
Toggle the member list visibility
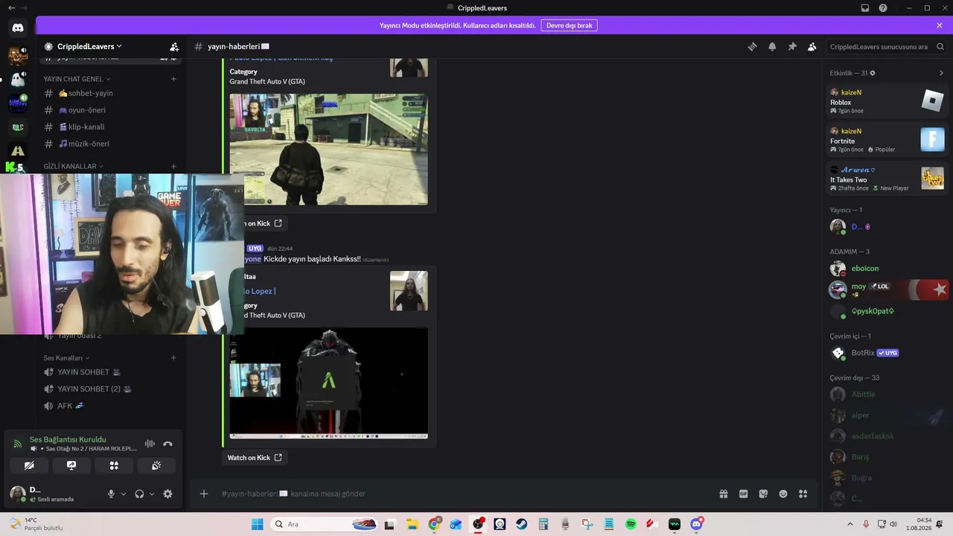(x=812, y=46)
